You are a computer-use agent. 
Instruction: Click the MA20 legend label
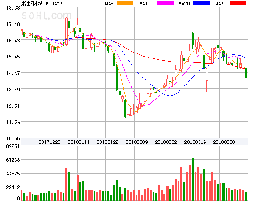click(x=184, y=4)
